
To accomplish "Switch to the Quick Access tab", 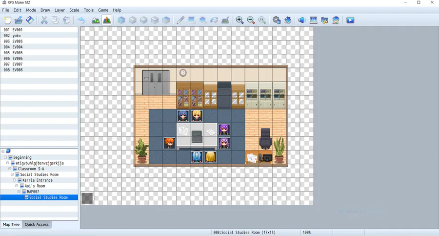I will tap(37, 224).
